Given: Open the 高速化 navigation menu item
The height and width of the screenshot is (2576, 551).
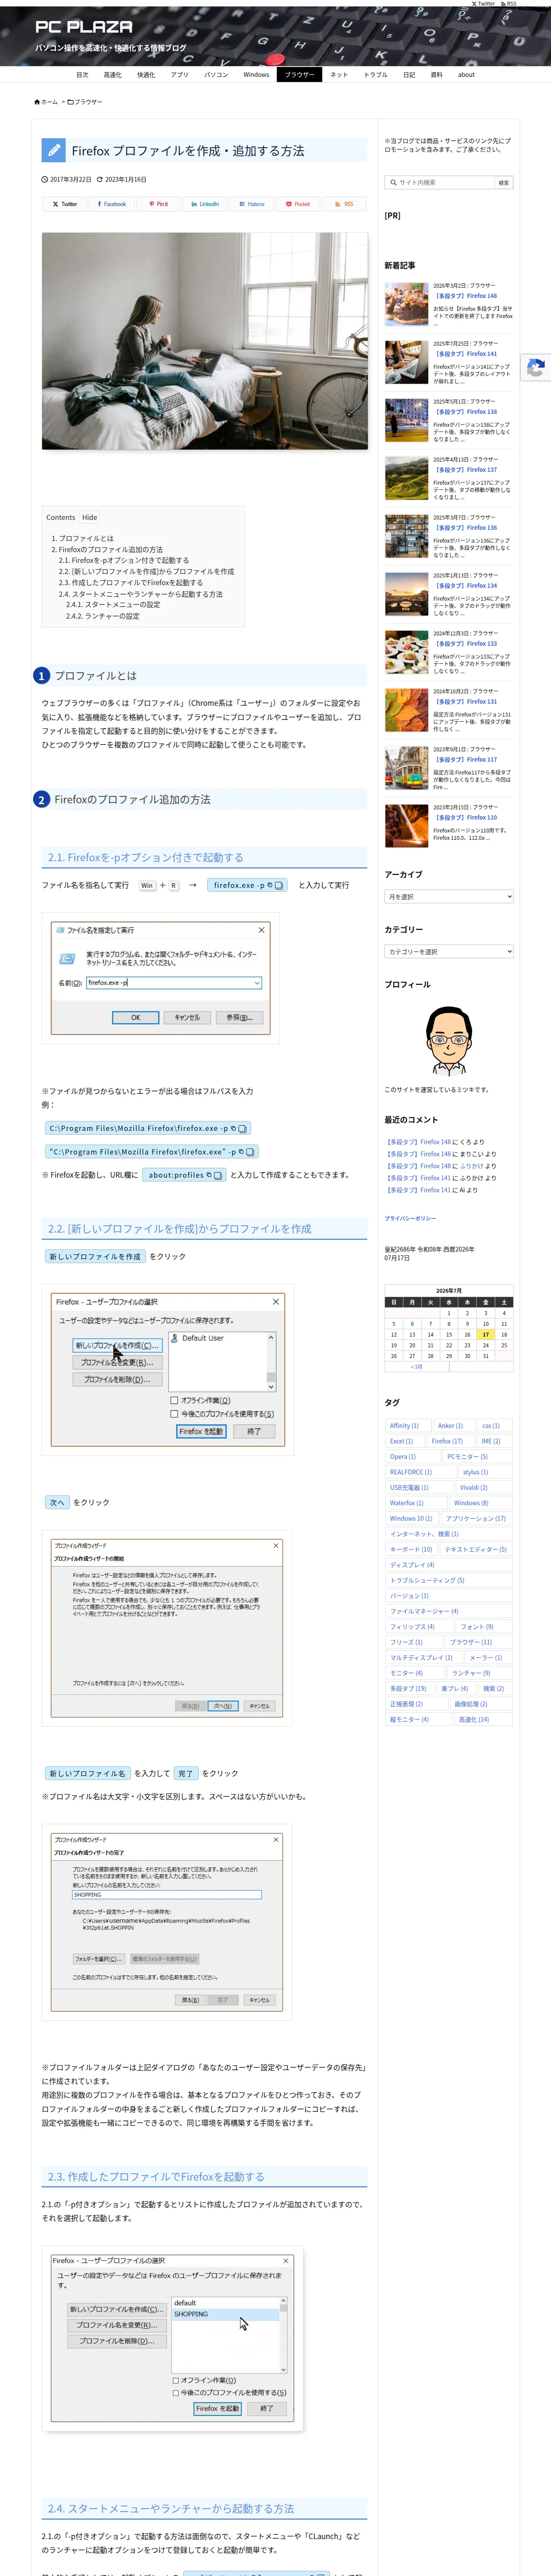Looking at the screenshot, I should point(113,75).
